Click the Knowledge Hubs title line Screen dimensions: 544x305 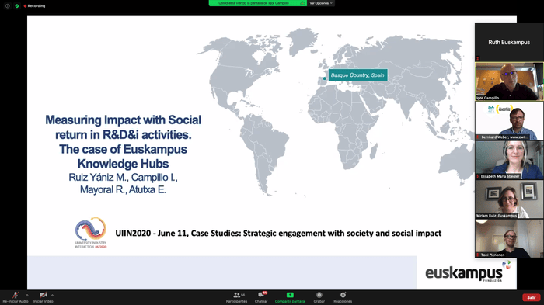(123, 164)
